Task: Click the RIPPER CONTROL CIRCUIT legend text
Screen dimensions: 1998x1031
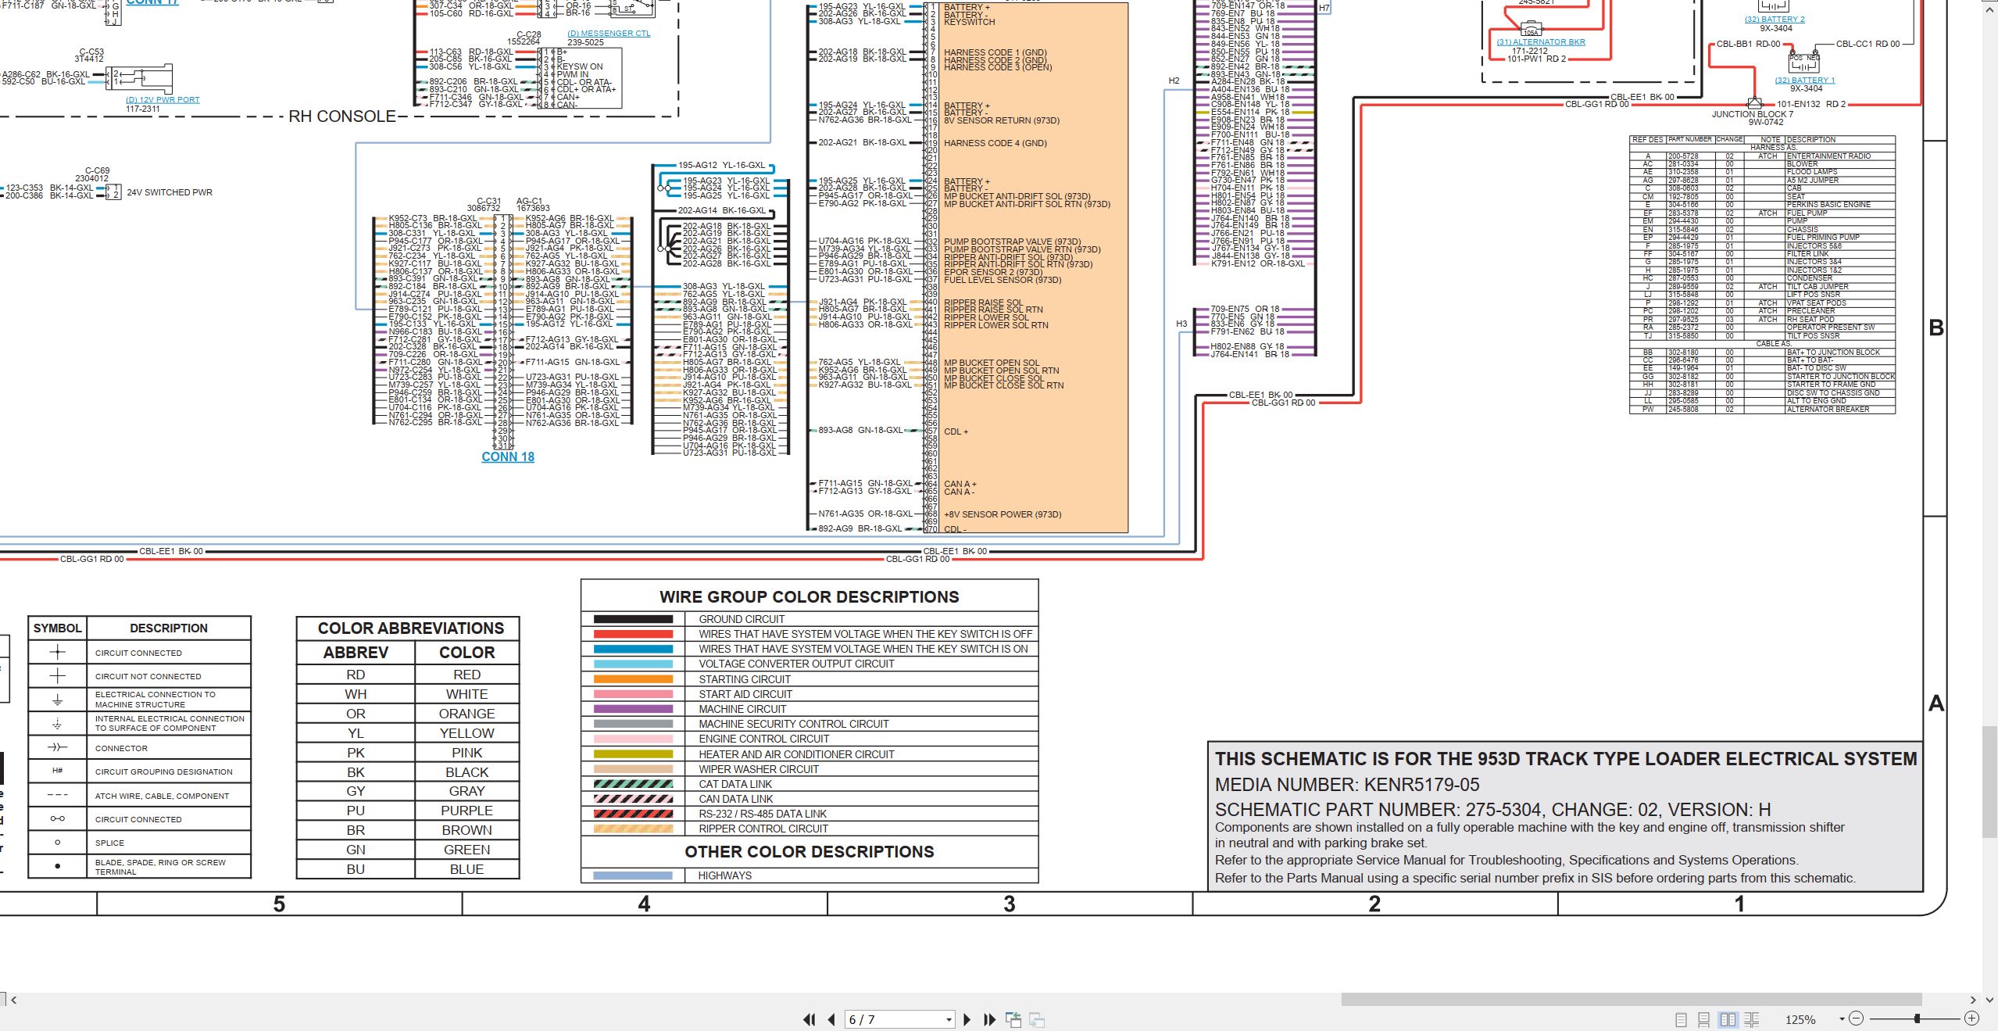Action: (x=763, y=829)
